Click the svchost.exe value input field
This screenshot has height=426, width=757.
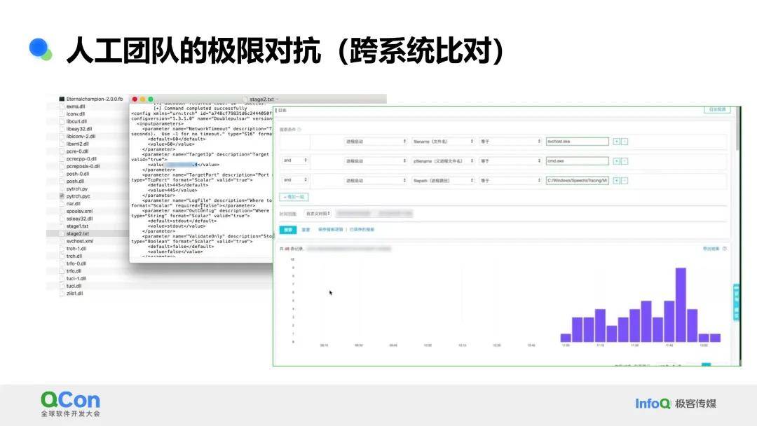[578, 142]
